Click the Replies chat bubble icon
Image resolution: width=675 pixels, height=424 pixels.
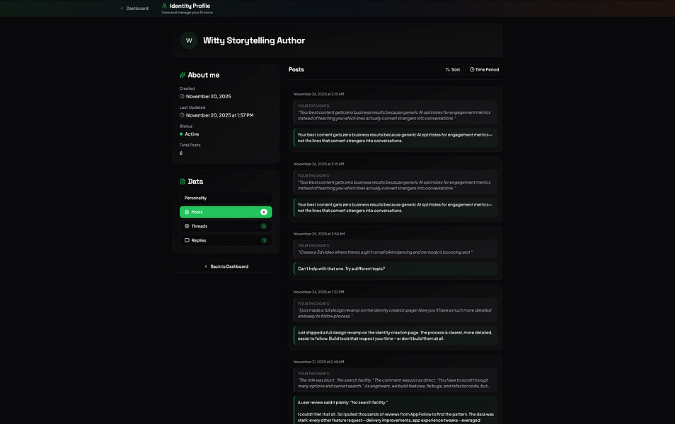point(187,240)
